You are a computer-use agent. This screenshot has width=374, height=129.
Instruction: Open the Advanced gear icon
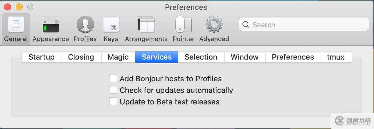tap(214, 25)
